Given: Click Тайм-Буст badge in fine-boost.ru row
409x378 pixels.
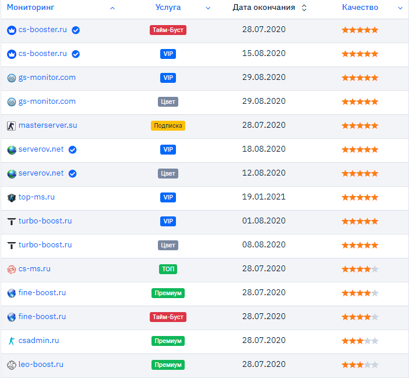Looking at the screenshot, I should tap(168, 317).
